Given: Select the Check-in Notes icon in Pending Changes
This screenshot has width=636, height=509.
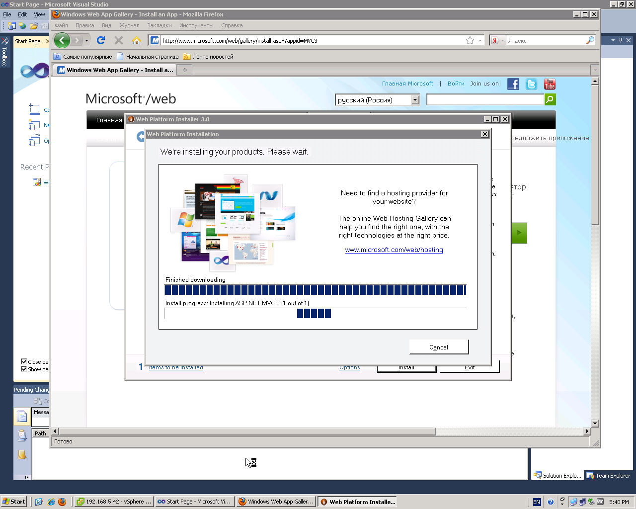Looking at the screenshot, I should coord(22,454).
